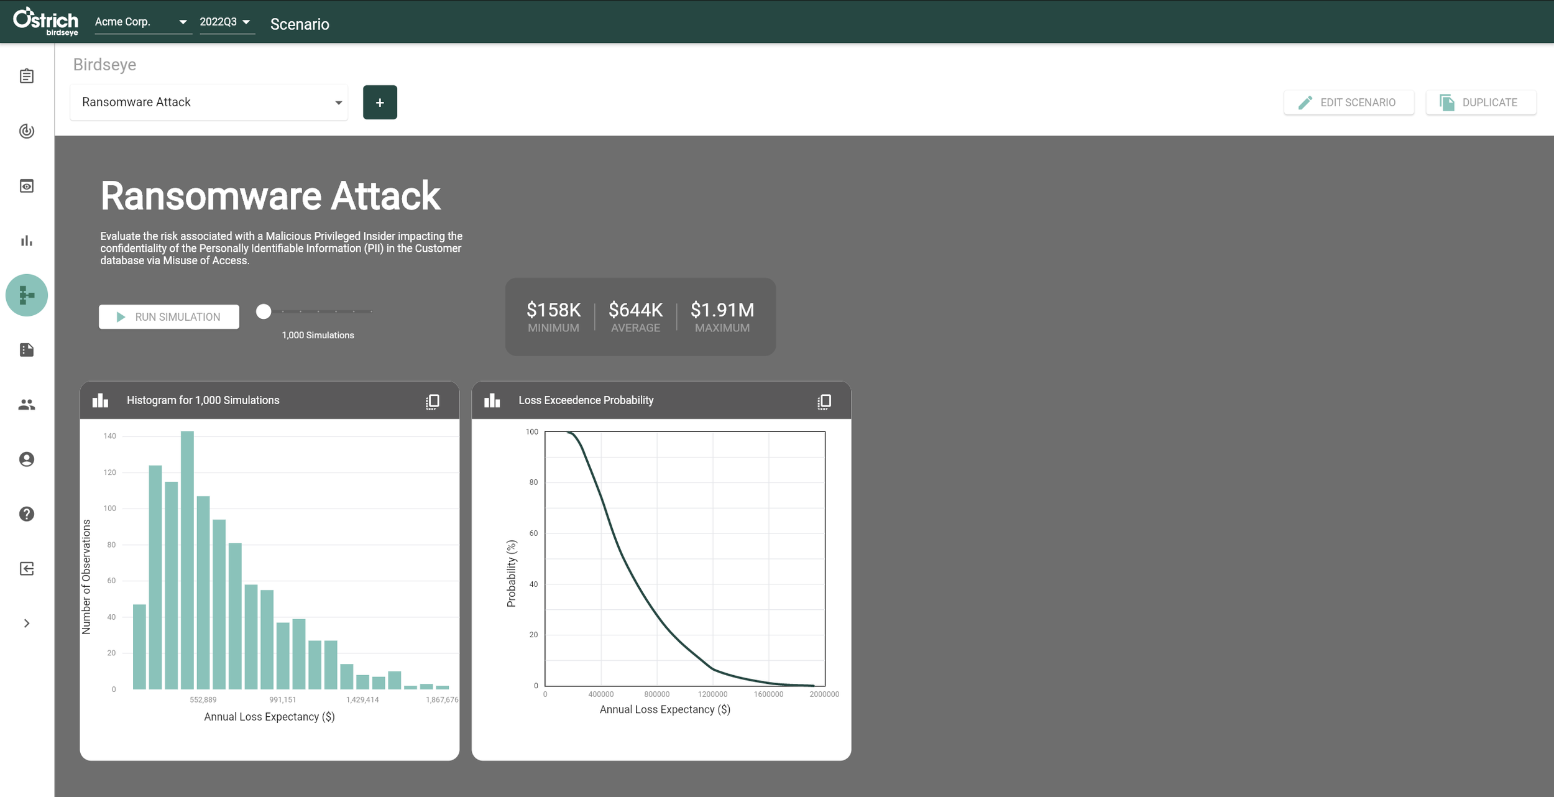Image resolution: width=1554 pixels, height=797 pixels.
Task: Click the radar target sidebar icon
Action: pos(27,131)
